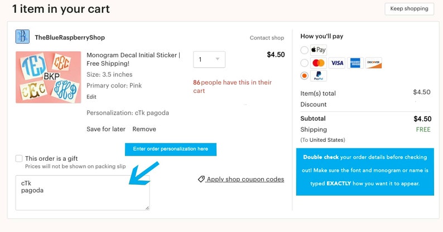Remove the item from cart
443x232 pixels.
144,129
